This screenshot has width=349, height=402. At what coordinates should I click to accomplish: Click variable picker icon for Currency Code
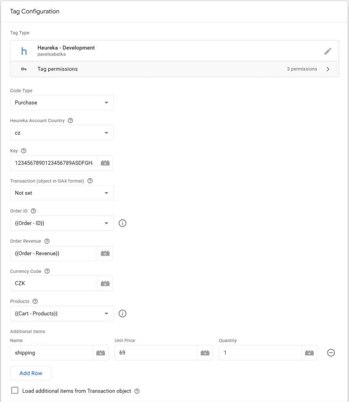(105, 283)
